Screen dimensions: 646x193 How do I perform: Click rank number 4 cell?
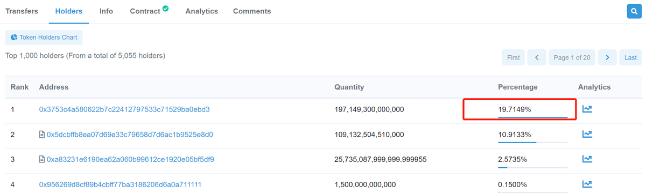[x=12, y=184]
